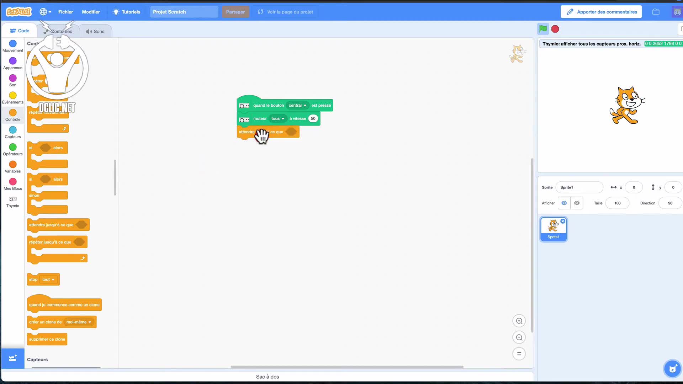Image resolution: width=683 pixels, height=384 pixels.
Task: Select the Thymio block category
Action: point(13,202)
